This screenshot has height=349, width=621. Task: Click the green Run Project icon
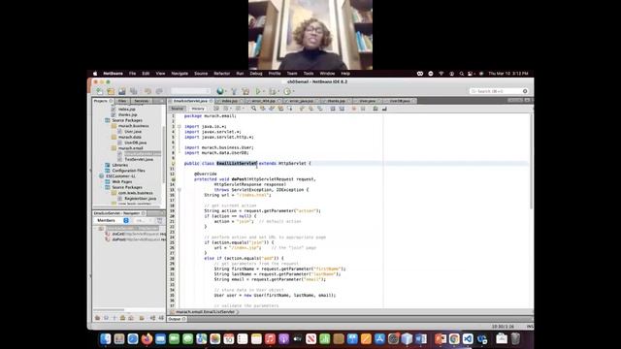258,91
